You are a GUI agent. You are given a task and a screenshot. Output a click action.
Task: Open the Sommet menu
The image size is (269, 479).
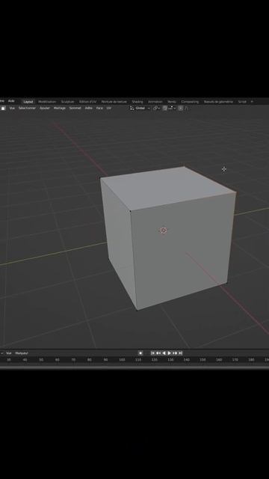[x=75, y=108]
